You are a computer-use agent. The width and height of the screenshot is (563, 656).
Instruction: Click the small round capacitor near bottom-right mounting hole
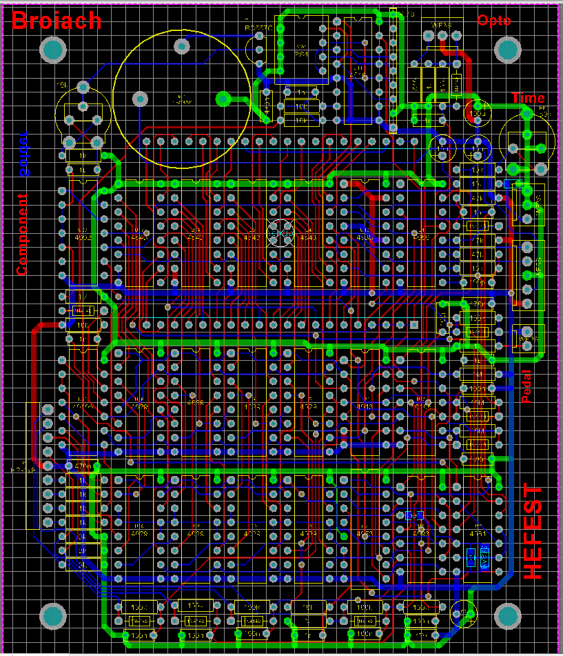pos(464,613)
